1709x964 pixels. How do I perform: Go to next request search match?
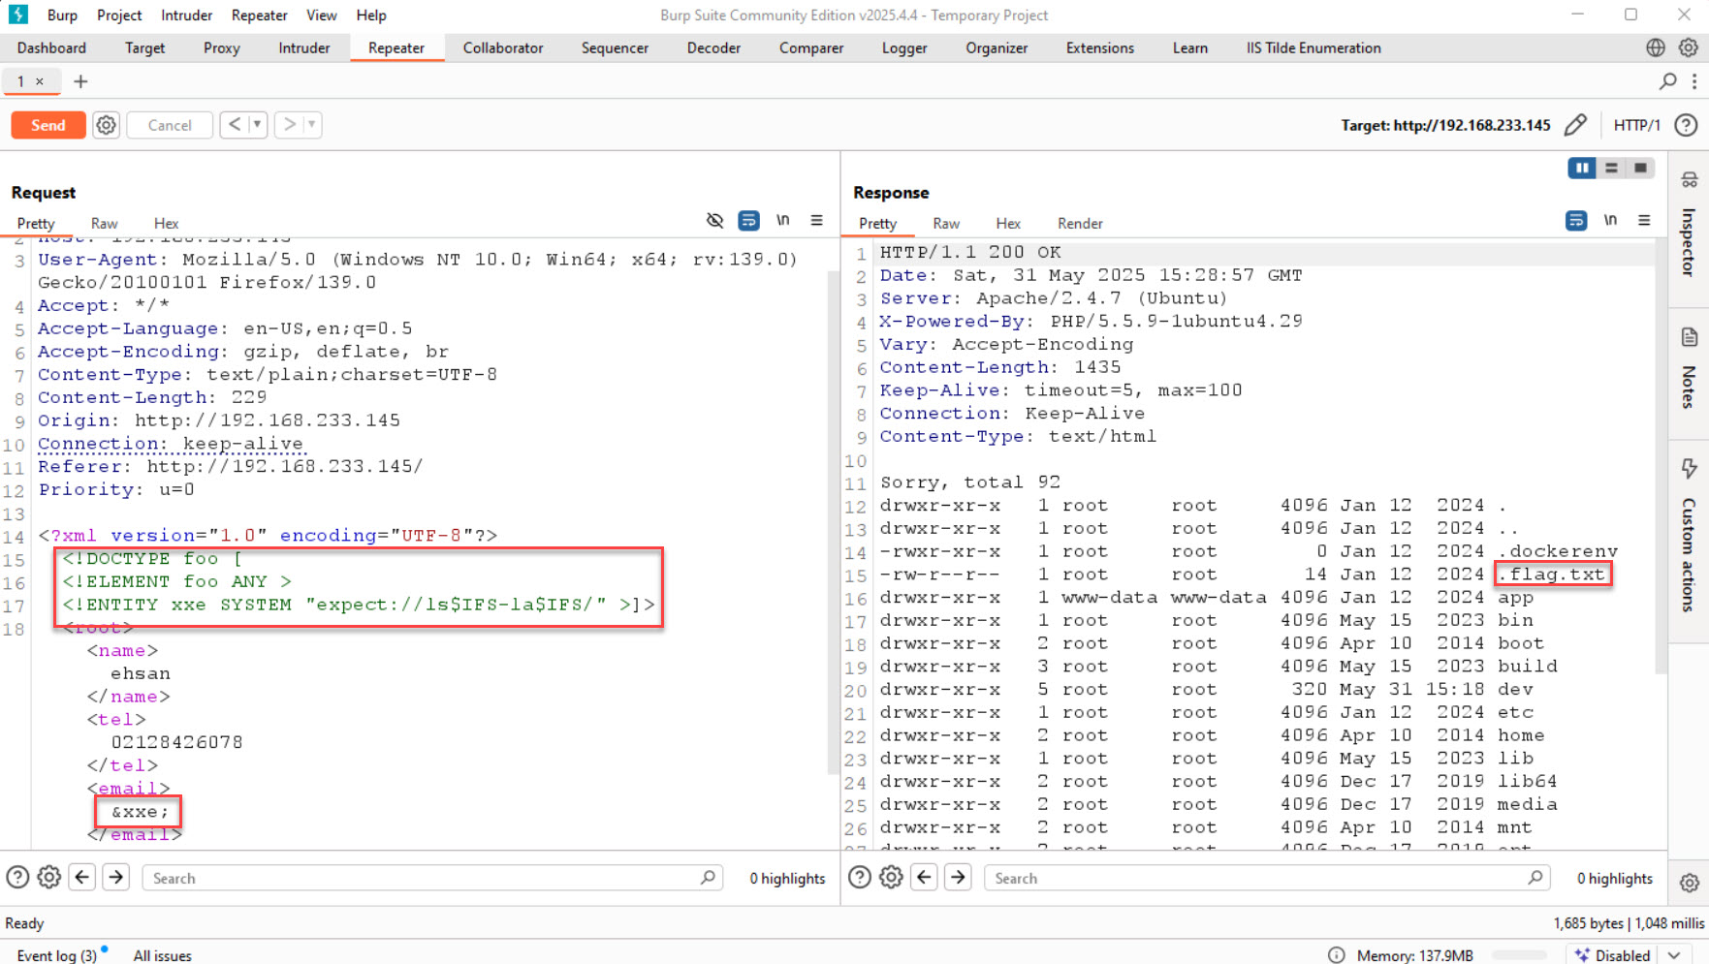tap(116, 878)
